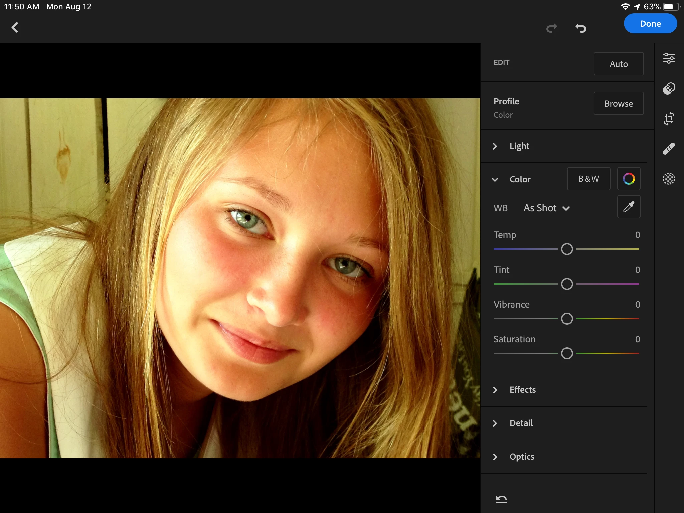684x513 pixels.
Task: Tap the undo arrow in top bar
Action: click(x=581, y=28)
